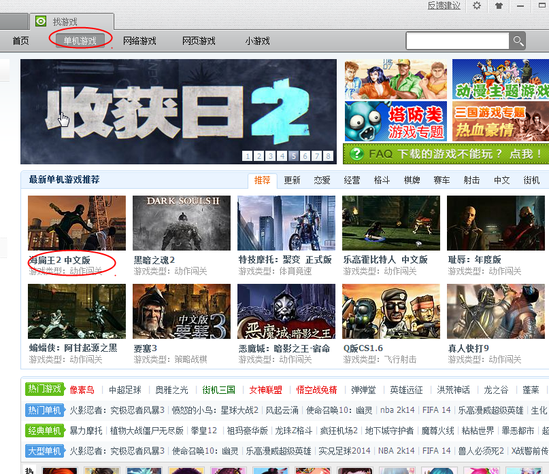
Task: Select the 格斗 category tab
Action: [382, 181]
